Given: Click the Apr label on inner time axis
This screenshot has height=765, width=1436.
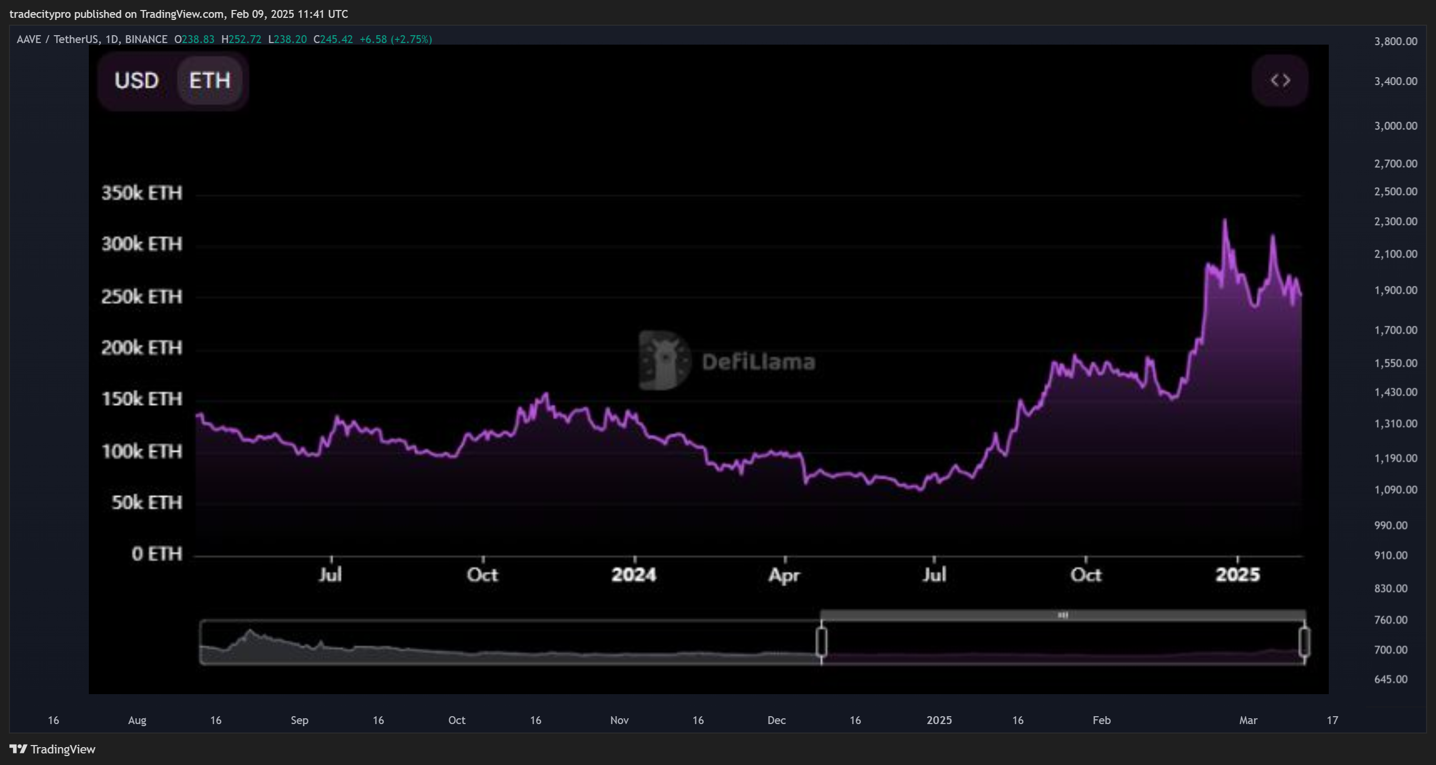Looking at the screenshot, I should point(784,575).
